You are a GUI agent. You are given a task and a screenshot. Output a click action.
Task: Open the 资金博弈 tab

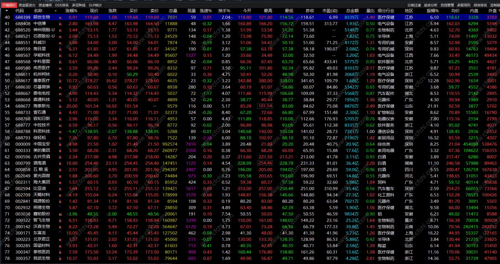point(45,5)
